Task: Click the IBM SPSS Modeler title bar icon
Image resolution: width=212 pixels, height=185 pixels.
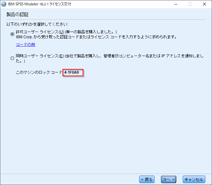Action: (x=4, y=4)
